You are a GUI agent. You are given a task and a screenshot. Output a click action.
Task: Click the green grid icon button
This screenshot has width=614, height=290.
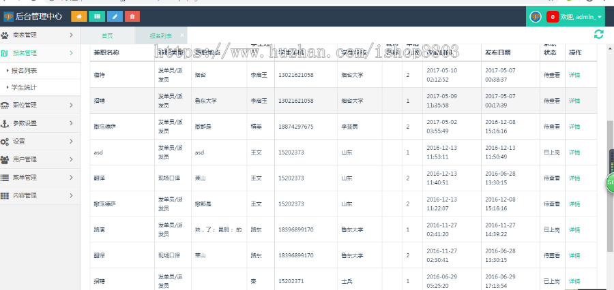tap(98, 16)
